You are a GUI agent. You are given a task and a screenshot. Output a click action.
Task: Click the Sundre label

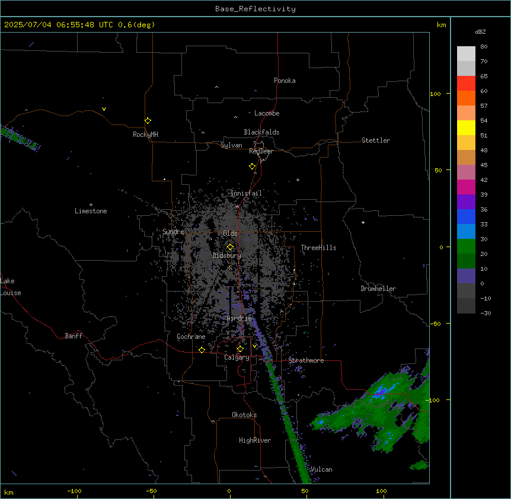pyautogui.click(x=173, y=232)
